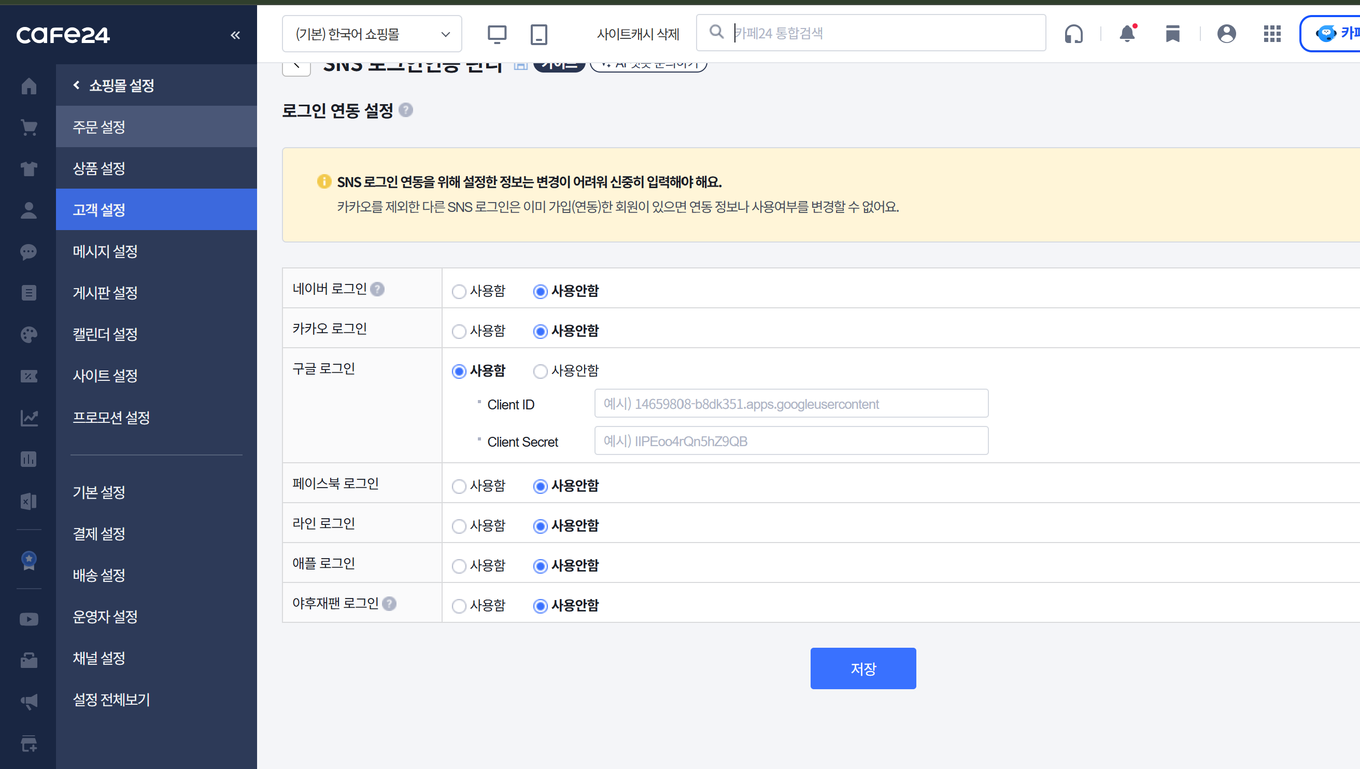Viewport: 1360px width, 769px height.
Task: Open the bookmark icon in header
Action: (1172, 34)
